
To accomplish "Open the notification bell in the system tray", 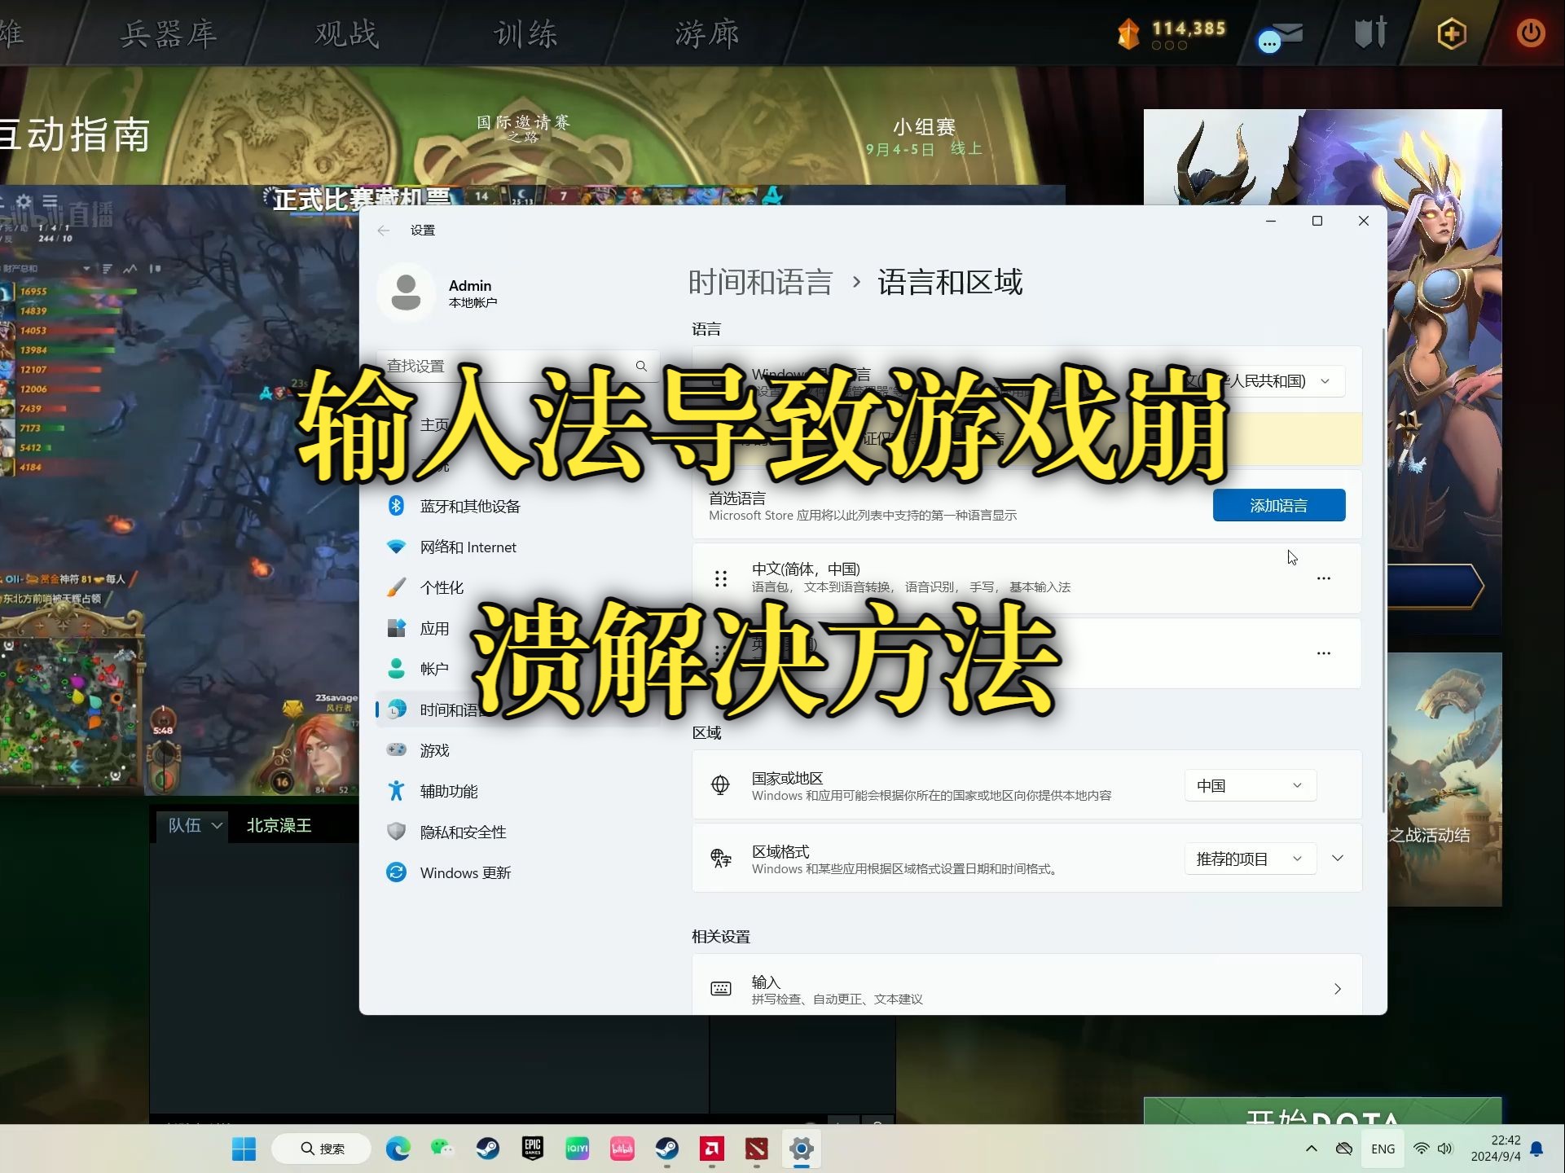I will pos(1537,1149).
